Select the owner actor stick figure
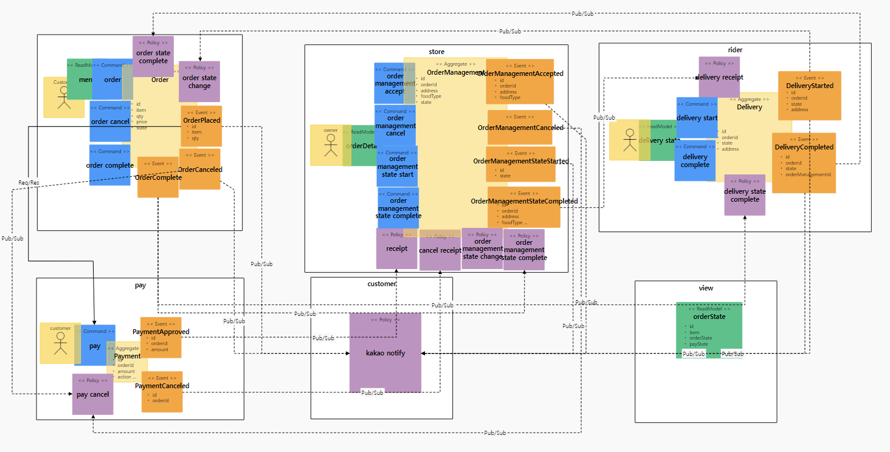 [x=331, y=145]
